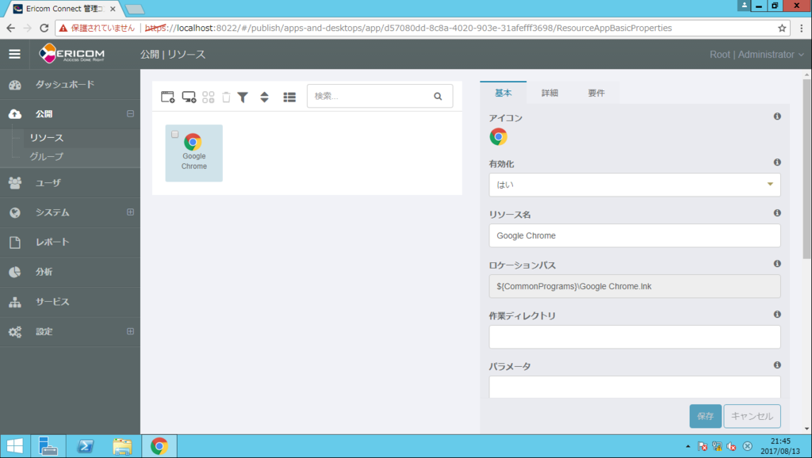This screenshot has height=458, width=812.
Task: Show info for ロケーションパス field
Action: pyautogui.click(x=777, y=264)
